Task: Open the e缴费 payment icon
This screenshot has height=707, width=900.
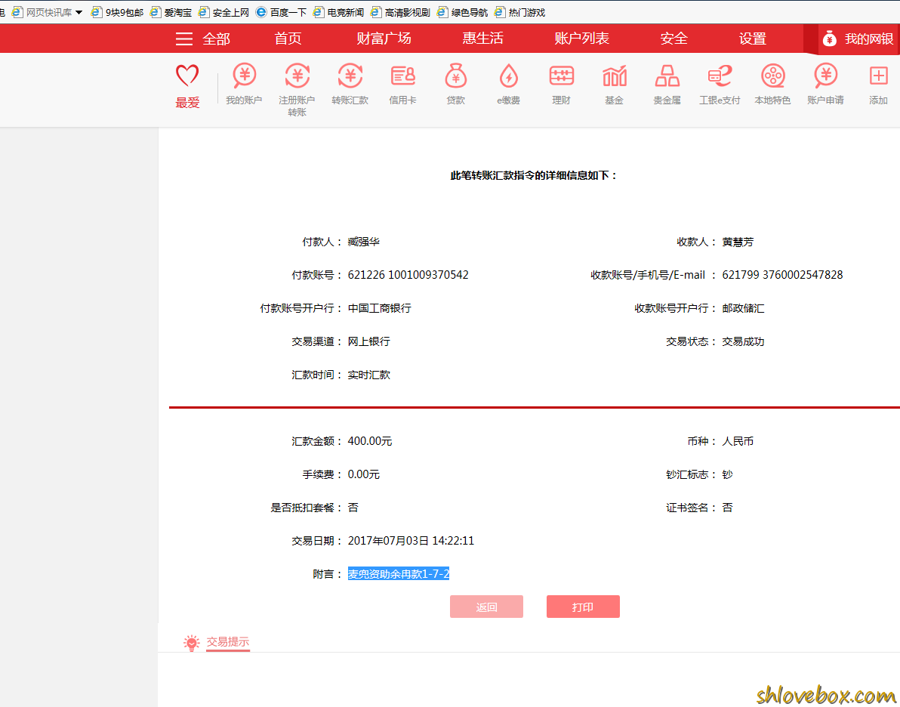Action: [509, 76]
